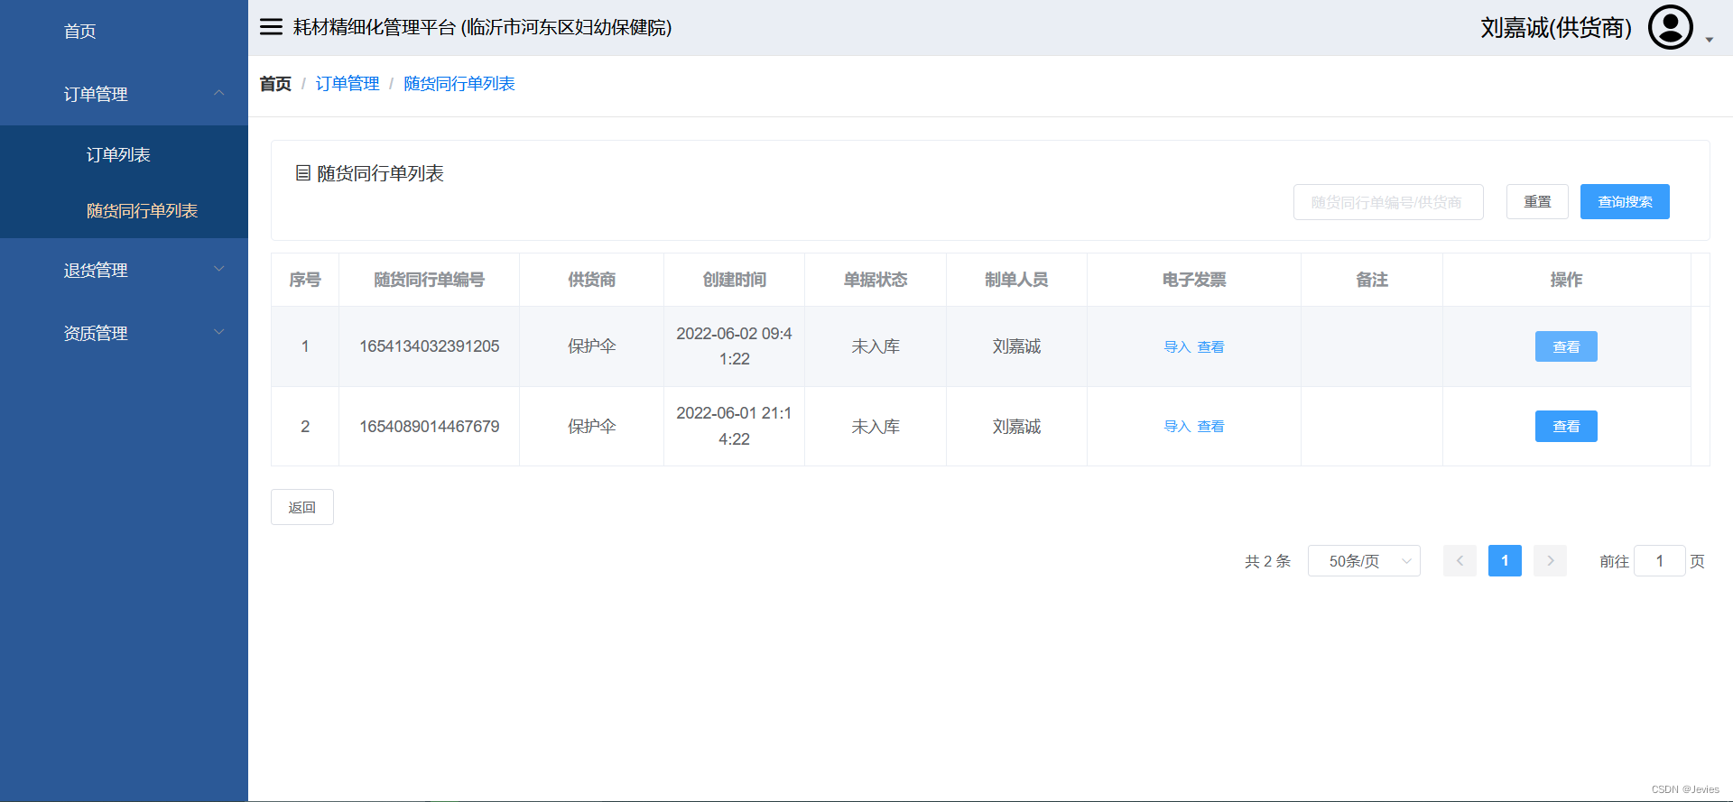Click order number 1654089014467679

[430, 427]
